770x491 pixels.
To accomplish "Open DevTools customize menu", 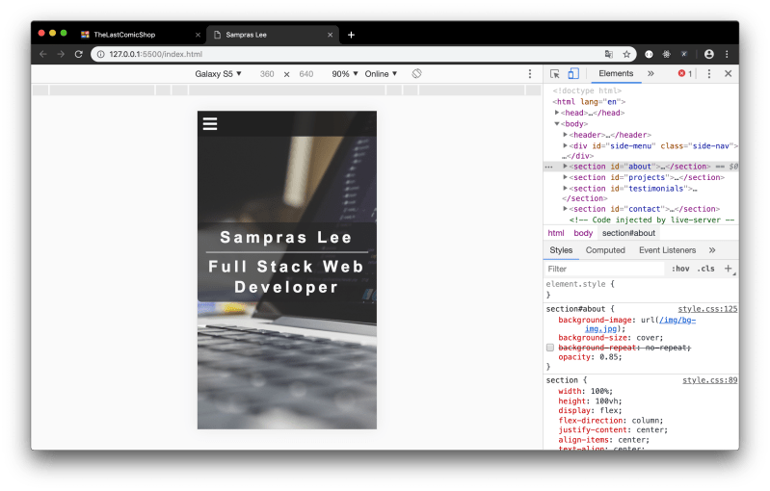I will coord(708,73).
